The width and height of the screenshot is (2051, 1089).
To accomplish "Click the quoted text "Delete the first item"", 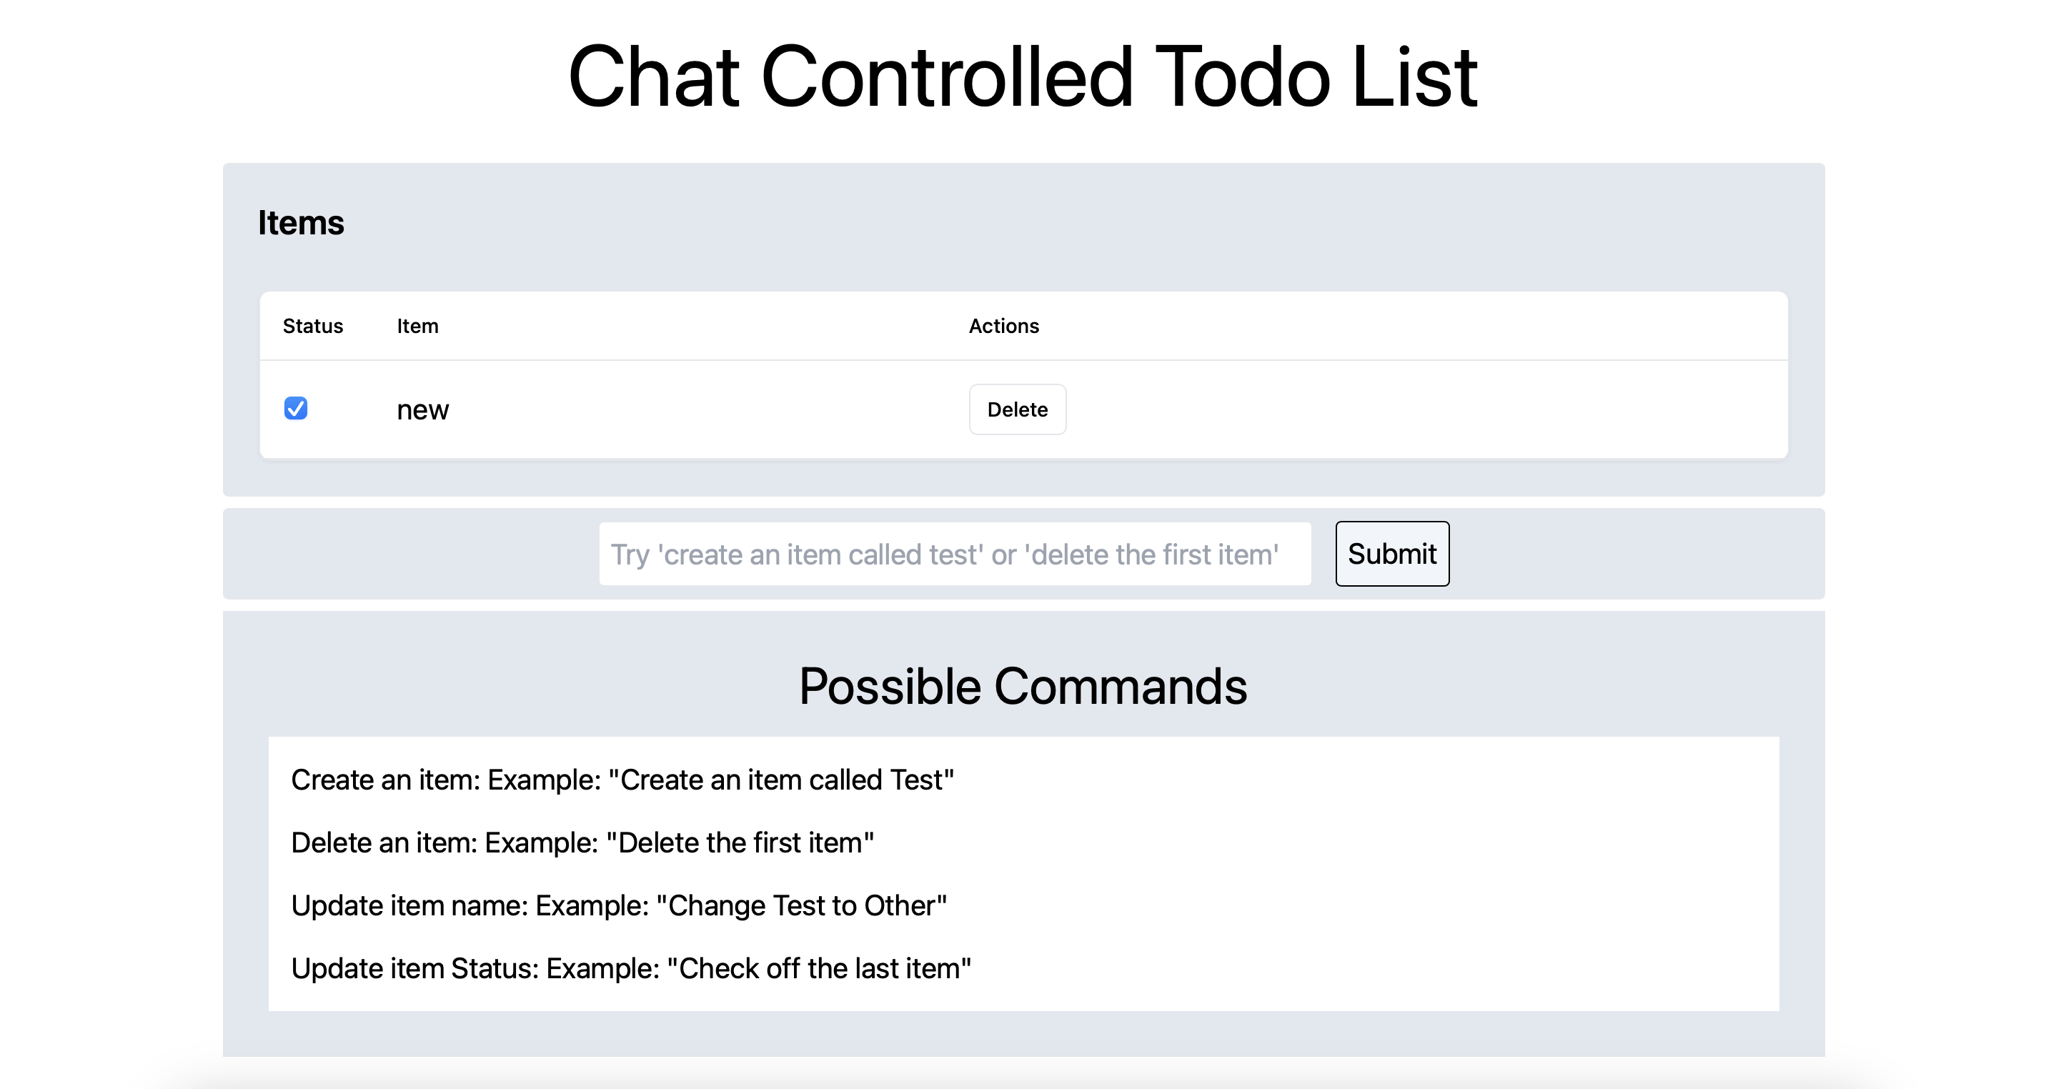I will pyautogui.click(x=740, y=843).
